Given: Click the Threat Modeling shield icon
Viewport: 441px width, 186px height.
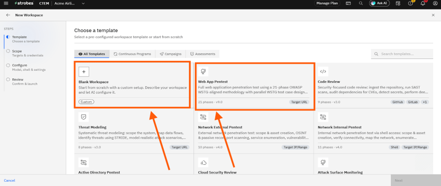Looking at the screenshot, I should pos(84,117).
